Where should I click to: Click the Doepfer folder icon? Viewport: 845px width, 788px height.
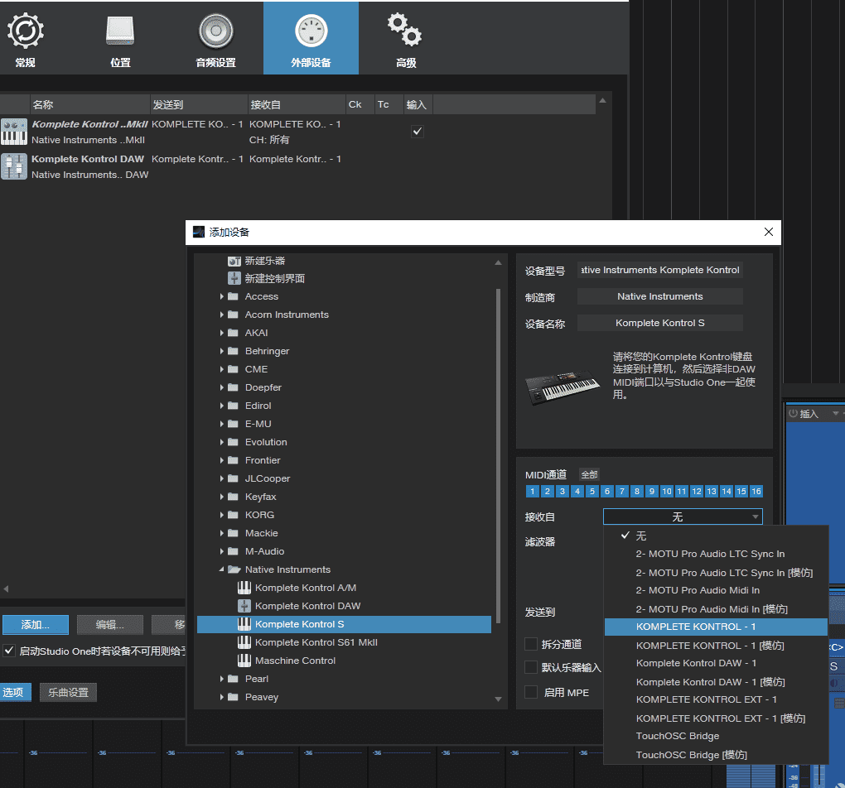tap(233, 387)
